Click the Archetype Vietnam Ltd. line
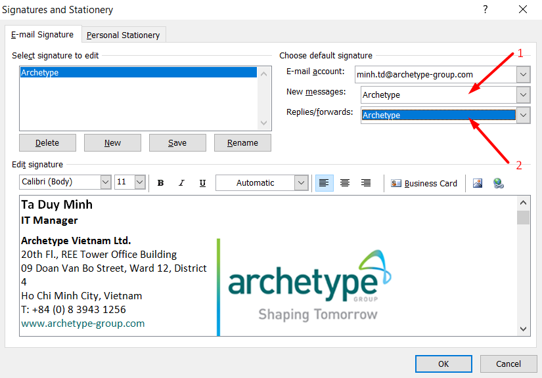The image size is (542, 378). pyautogui.click(x=76, y=241)
